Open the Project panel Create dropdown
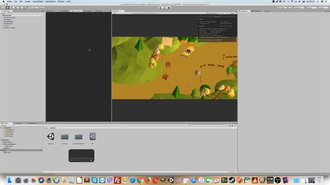 pos(3,125)
